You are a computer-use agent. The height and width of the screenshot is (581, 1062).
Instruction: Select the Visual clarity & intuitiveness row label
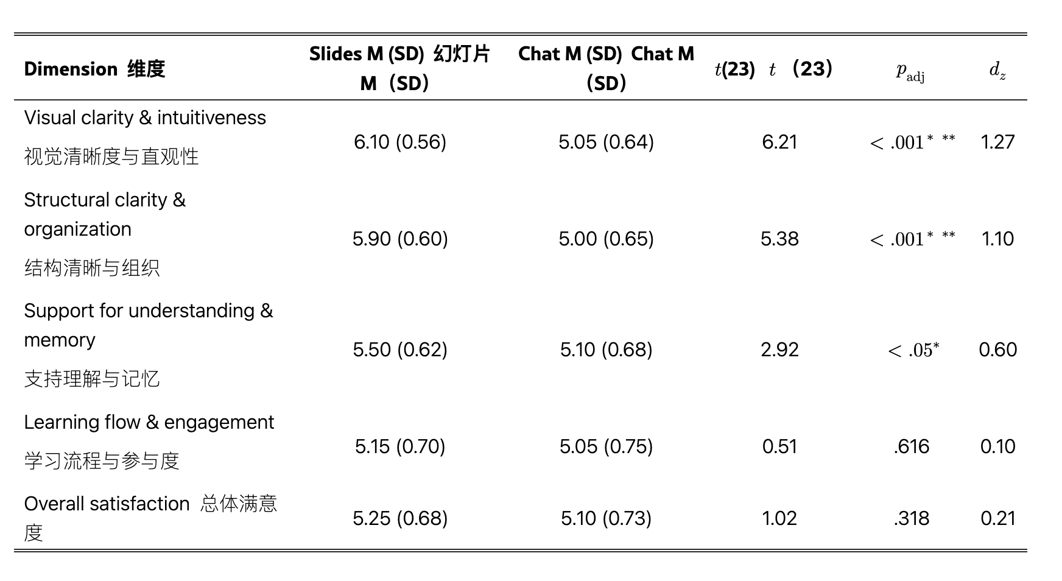[x=145, y=118]
